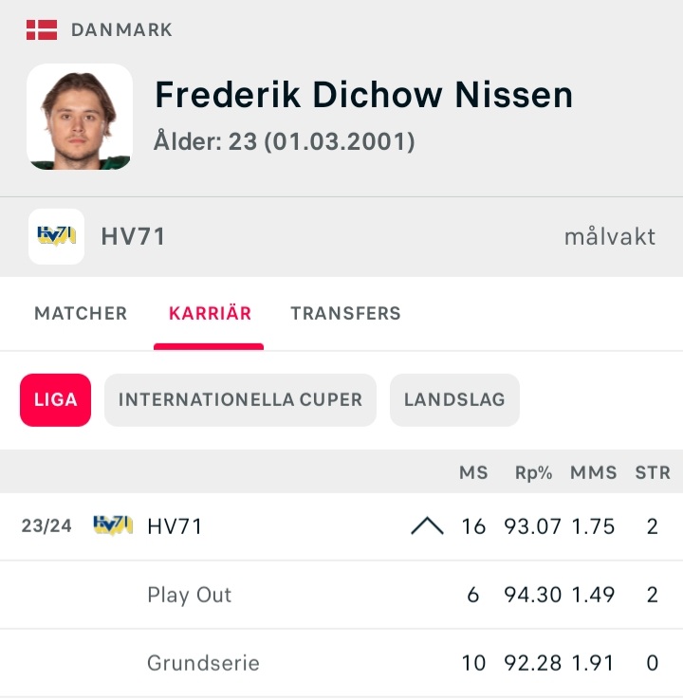Viewport: 683px width, 700px height.
Task: Click the MS column header
Action: click(473, 472)
